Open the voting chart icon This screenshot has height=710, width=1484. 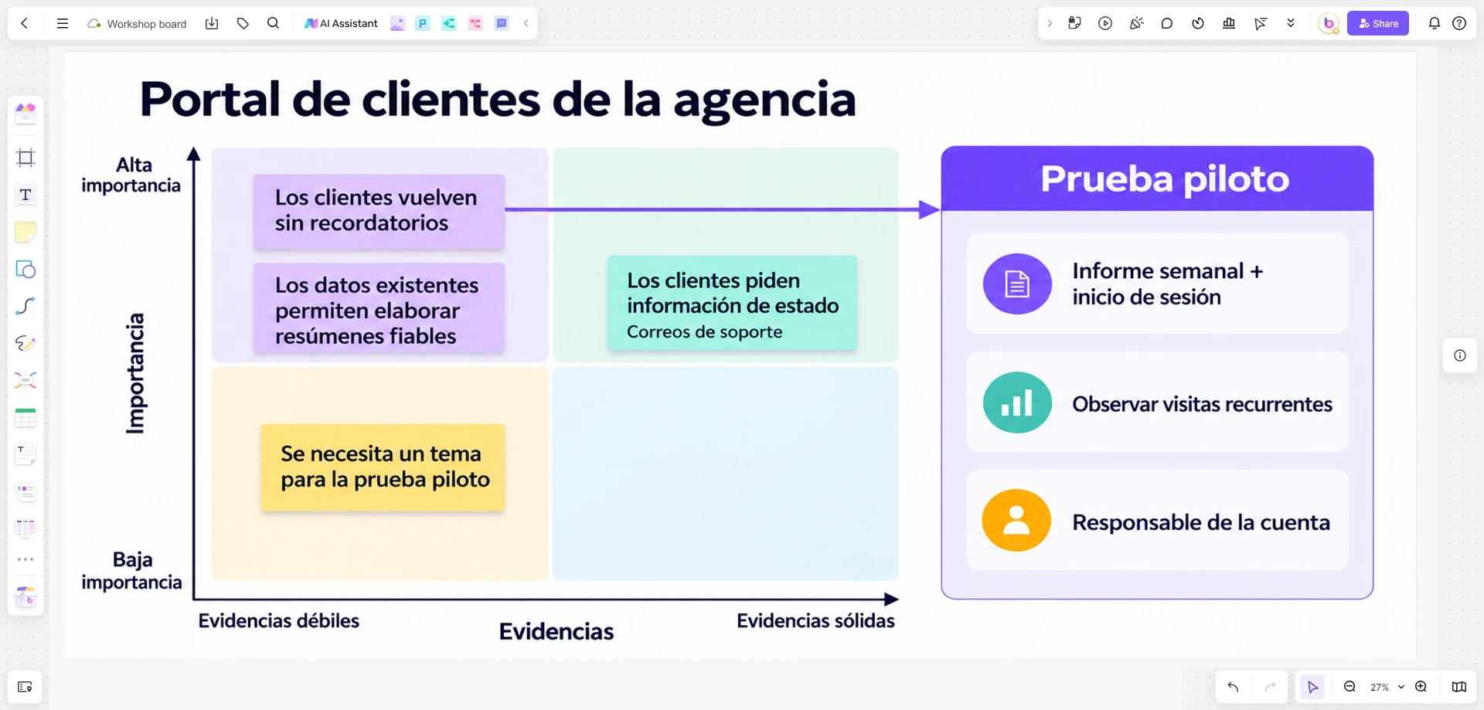tap(1229, 23)
